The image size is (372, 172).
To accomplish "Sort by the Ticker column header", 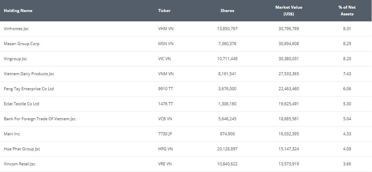I will [164, 11].
